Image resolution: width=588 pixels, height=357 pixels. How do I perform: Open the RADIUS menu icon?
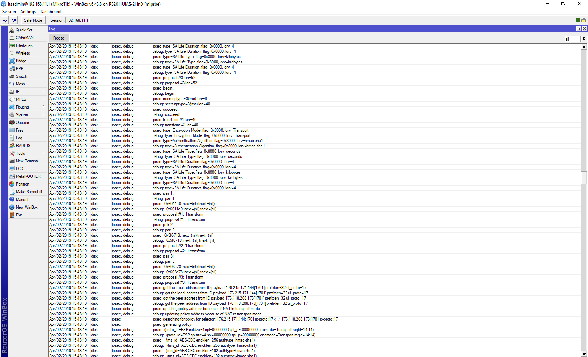click(12, 146)
